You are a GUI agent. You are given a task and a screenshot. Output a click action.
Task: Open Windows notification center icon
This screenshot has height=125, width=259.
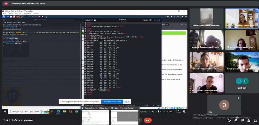184,112
